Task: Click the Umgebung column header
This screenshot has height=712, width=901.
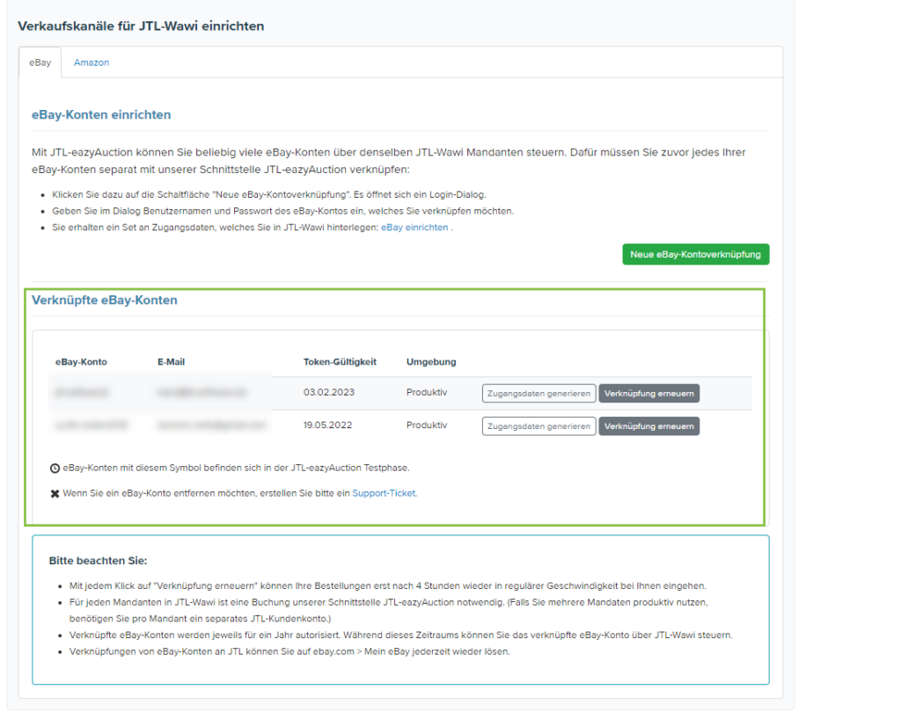Action: pyautogui.click(x=429, y=361)
